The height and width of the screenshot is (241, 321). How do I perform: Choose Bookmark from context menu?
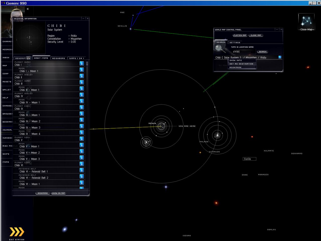click(242, 68)
